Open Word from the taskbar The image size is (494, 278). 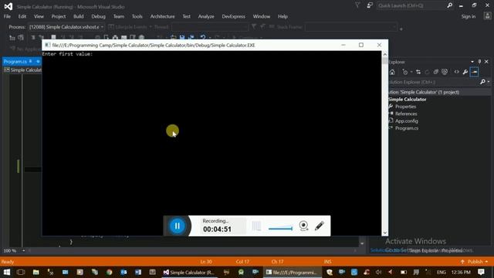point(138,272)
